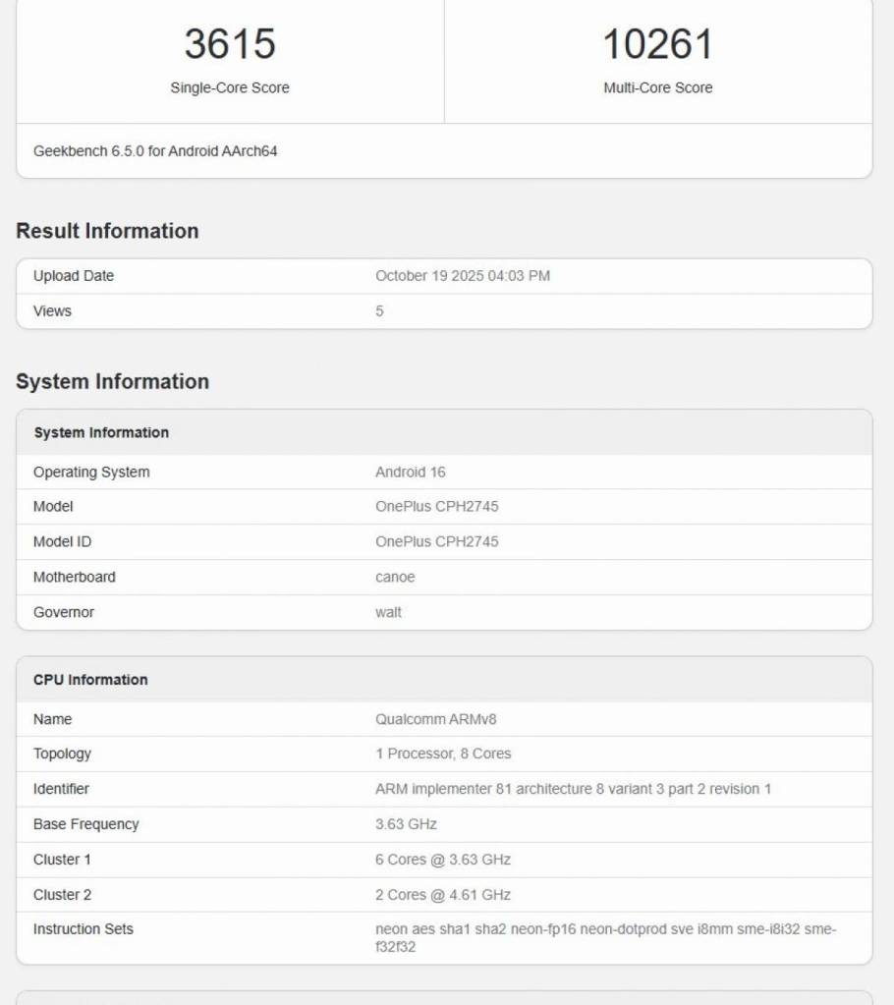Click the single-core score value 3615
Viewport: 894px width, 1005px height.
click(x=230, y=44)
